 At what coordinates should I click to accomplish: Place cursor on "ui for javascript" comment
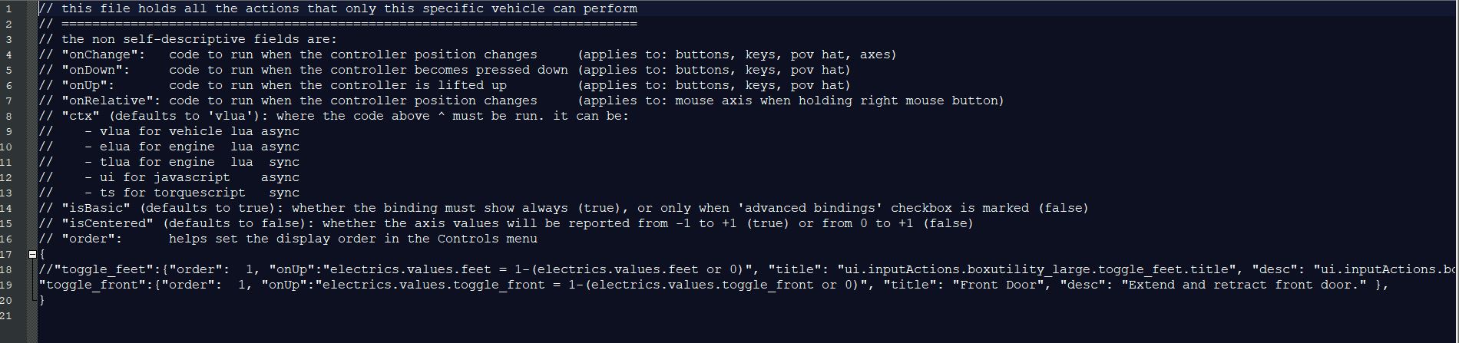[169, 177]
